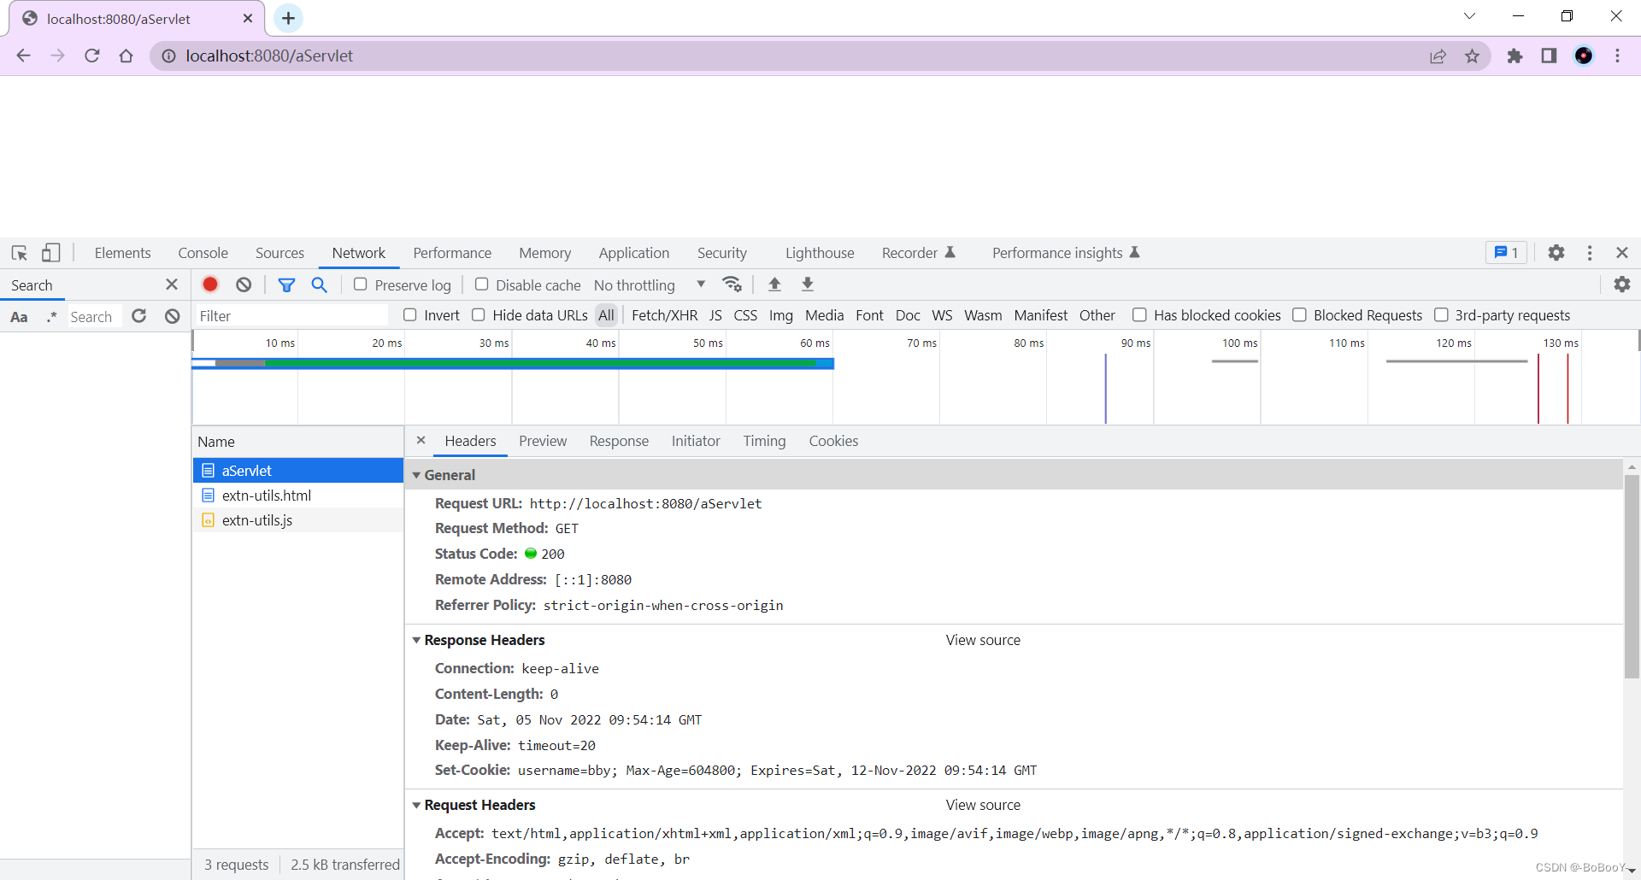1641x880 pixels.
Task: Open the No throttling dropdown
Action: tap(650, 285)
